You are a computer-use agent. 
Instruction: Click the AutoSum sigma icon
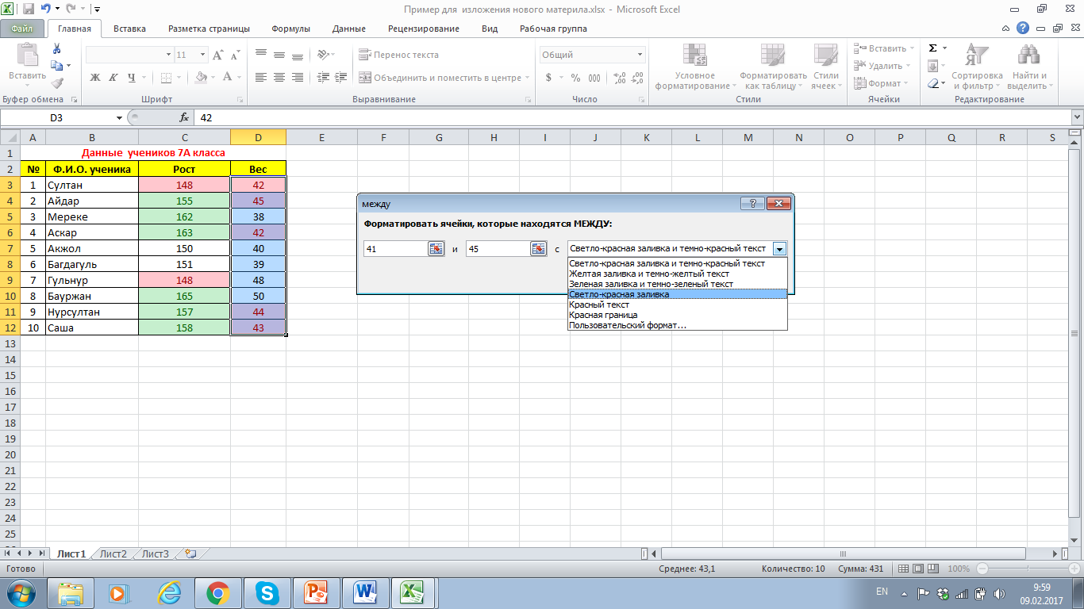(x=933, y=48)
